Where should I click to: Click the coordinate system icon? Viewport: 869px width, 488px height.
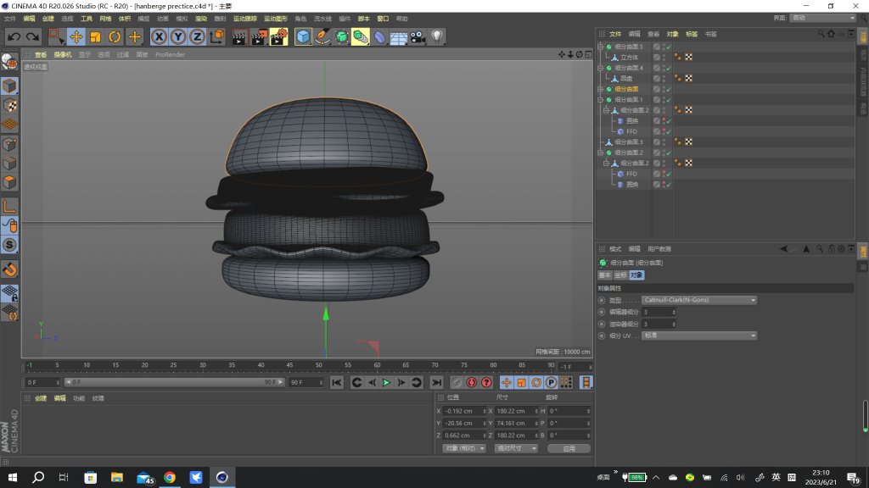(x=216, y=37)
